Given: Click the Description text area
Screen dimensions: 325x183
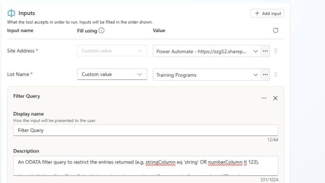Looking at the screenshot, I should coord(145,165).
